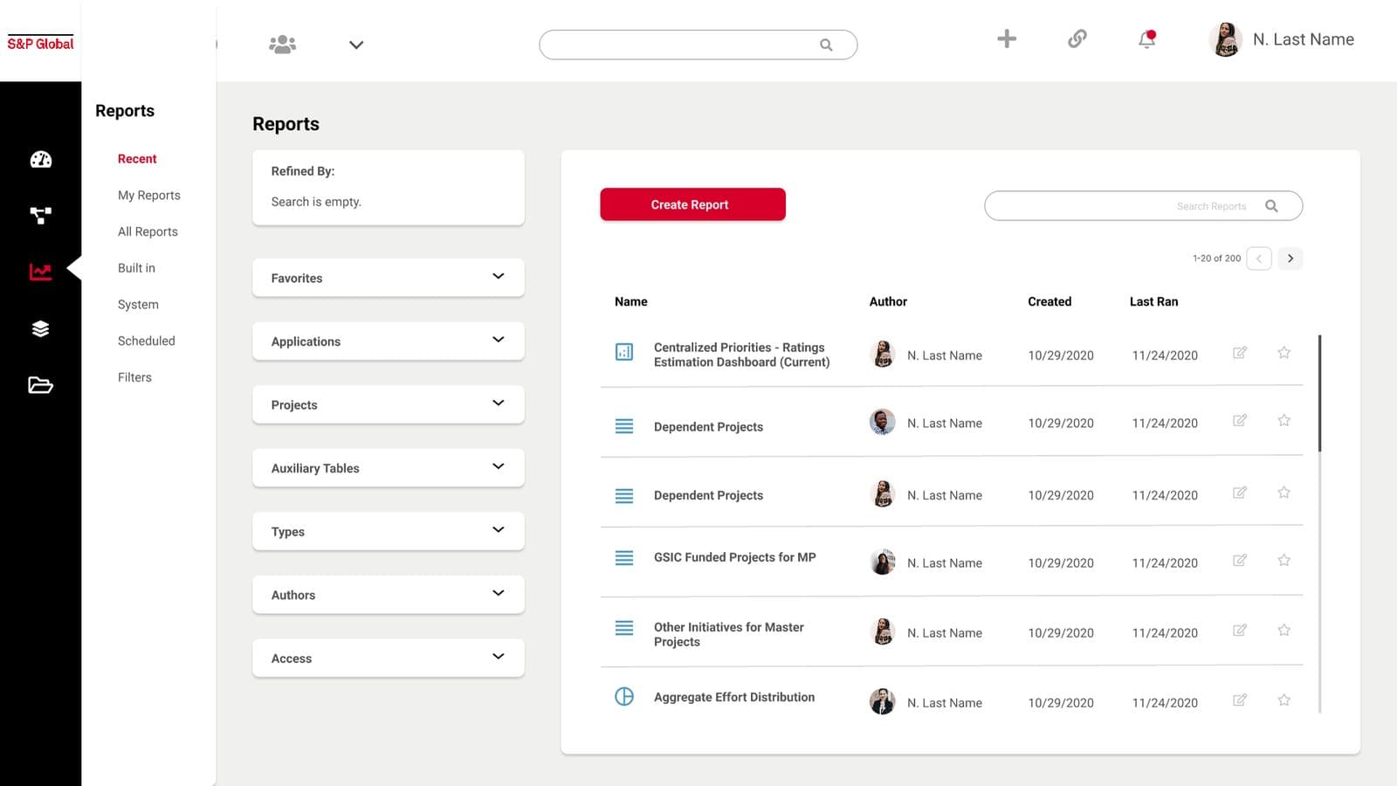The image size is (1397, 786).
Task: Go to next page of reports
Action: pyautogui.click(x=1290, y=259)
